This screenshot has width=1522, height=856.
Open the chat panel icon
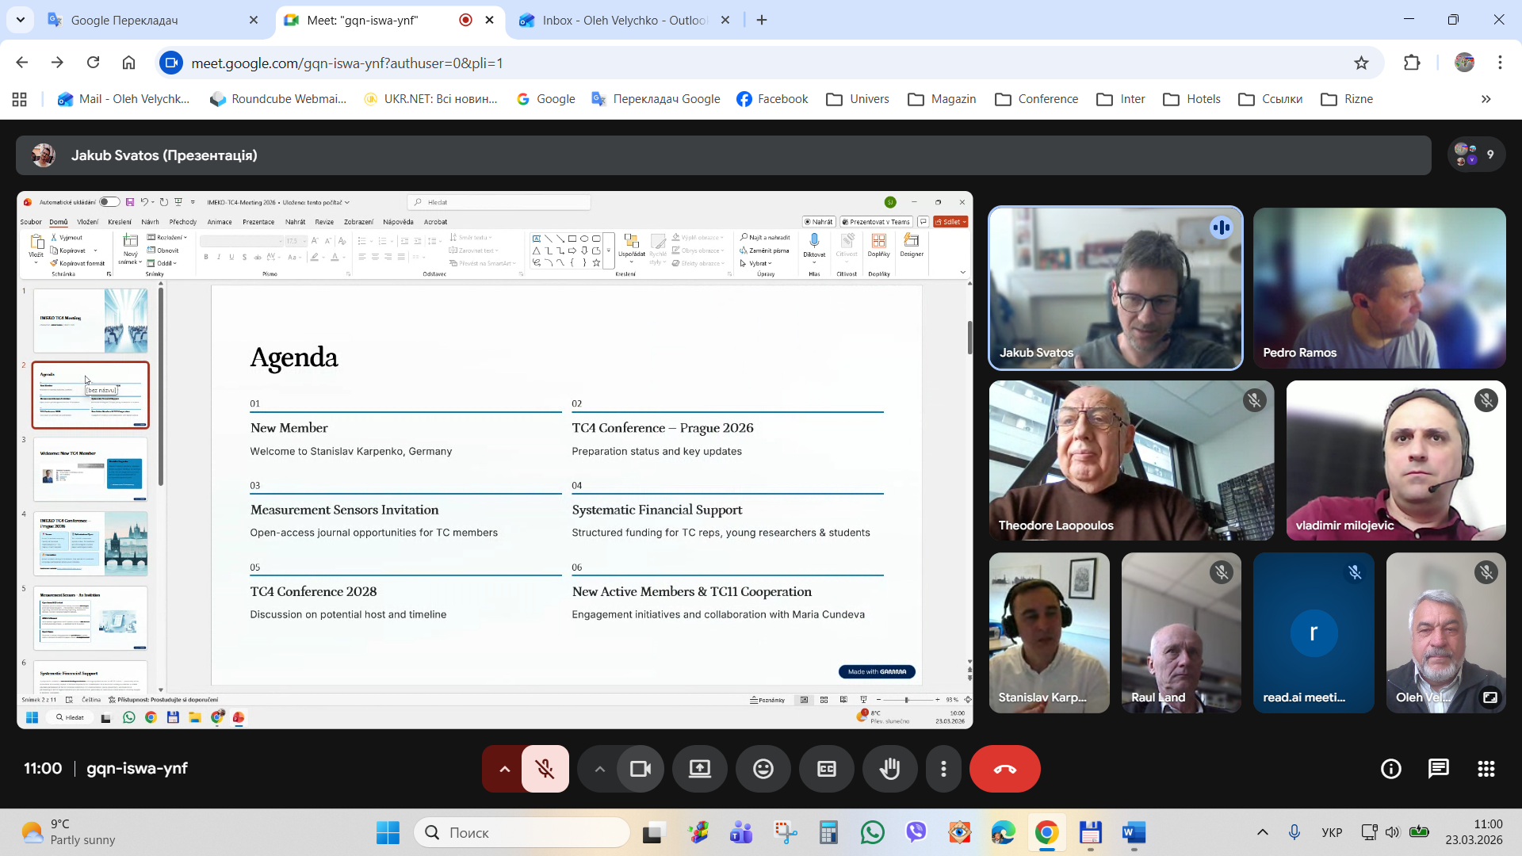[x=1438, y=769]
